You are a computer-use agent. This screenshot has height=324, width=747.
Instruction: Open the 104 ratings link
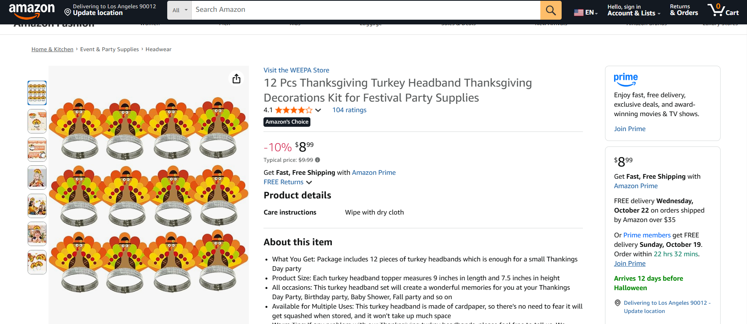[349, 110]
